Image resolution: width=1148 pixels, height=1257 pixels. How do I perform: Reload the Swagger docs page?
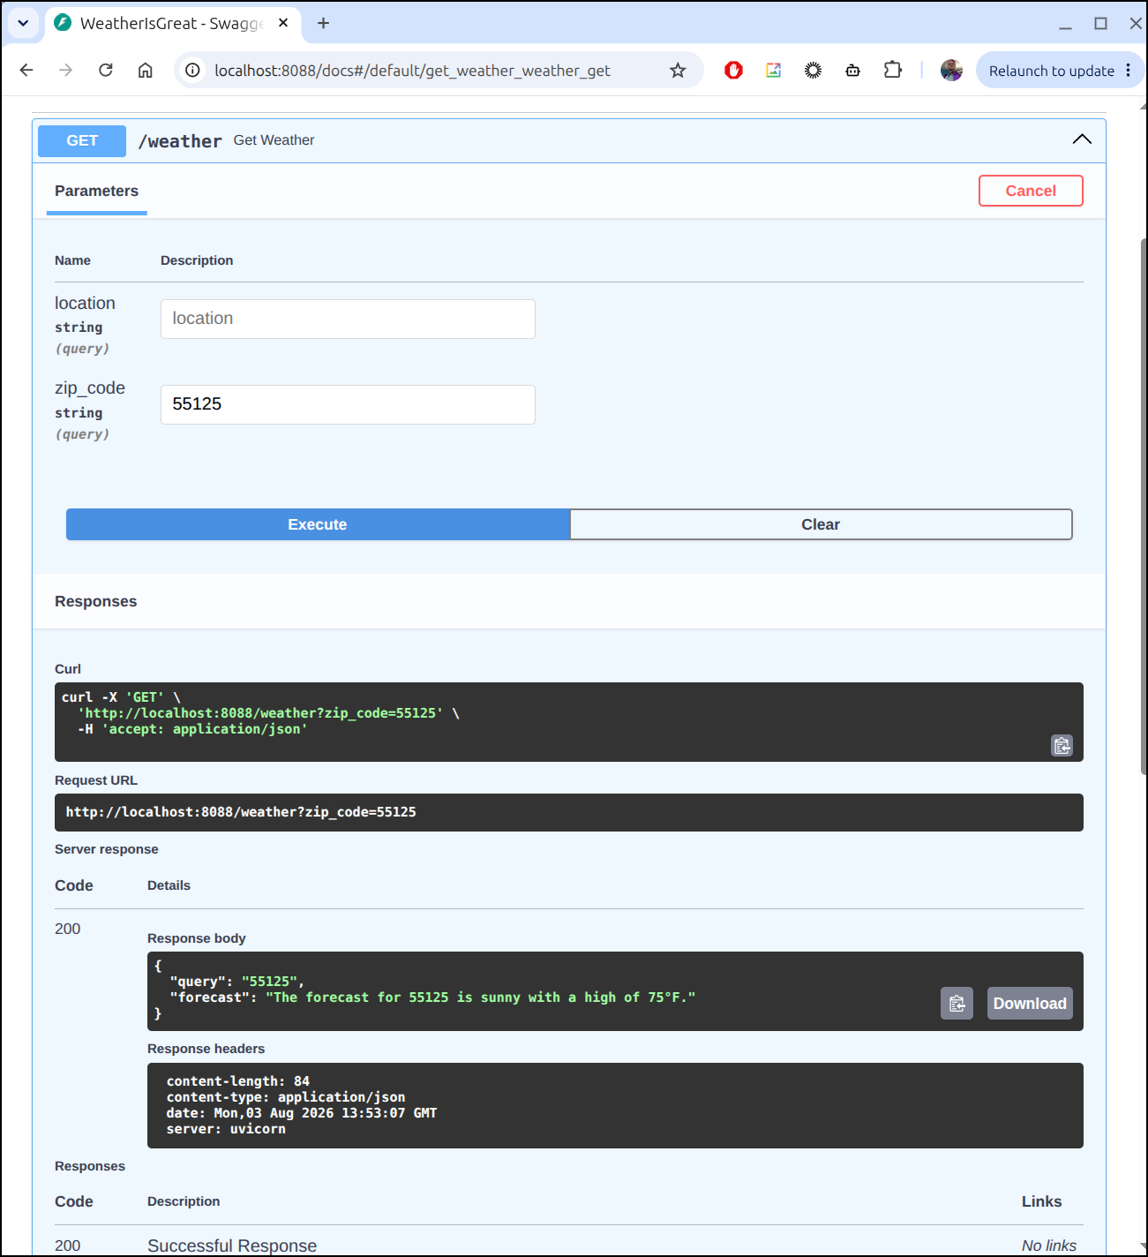coord(106,70)
